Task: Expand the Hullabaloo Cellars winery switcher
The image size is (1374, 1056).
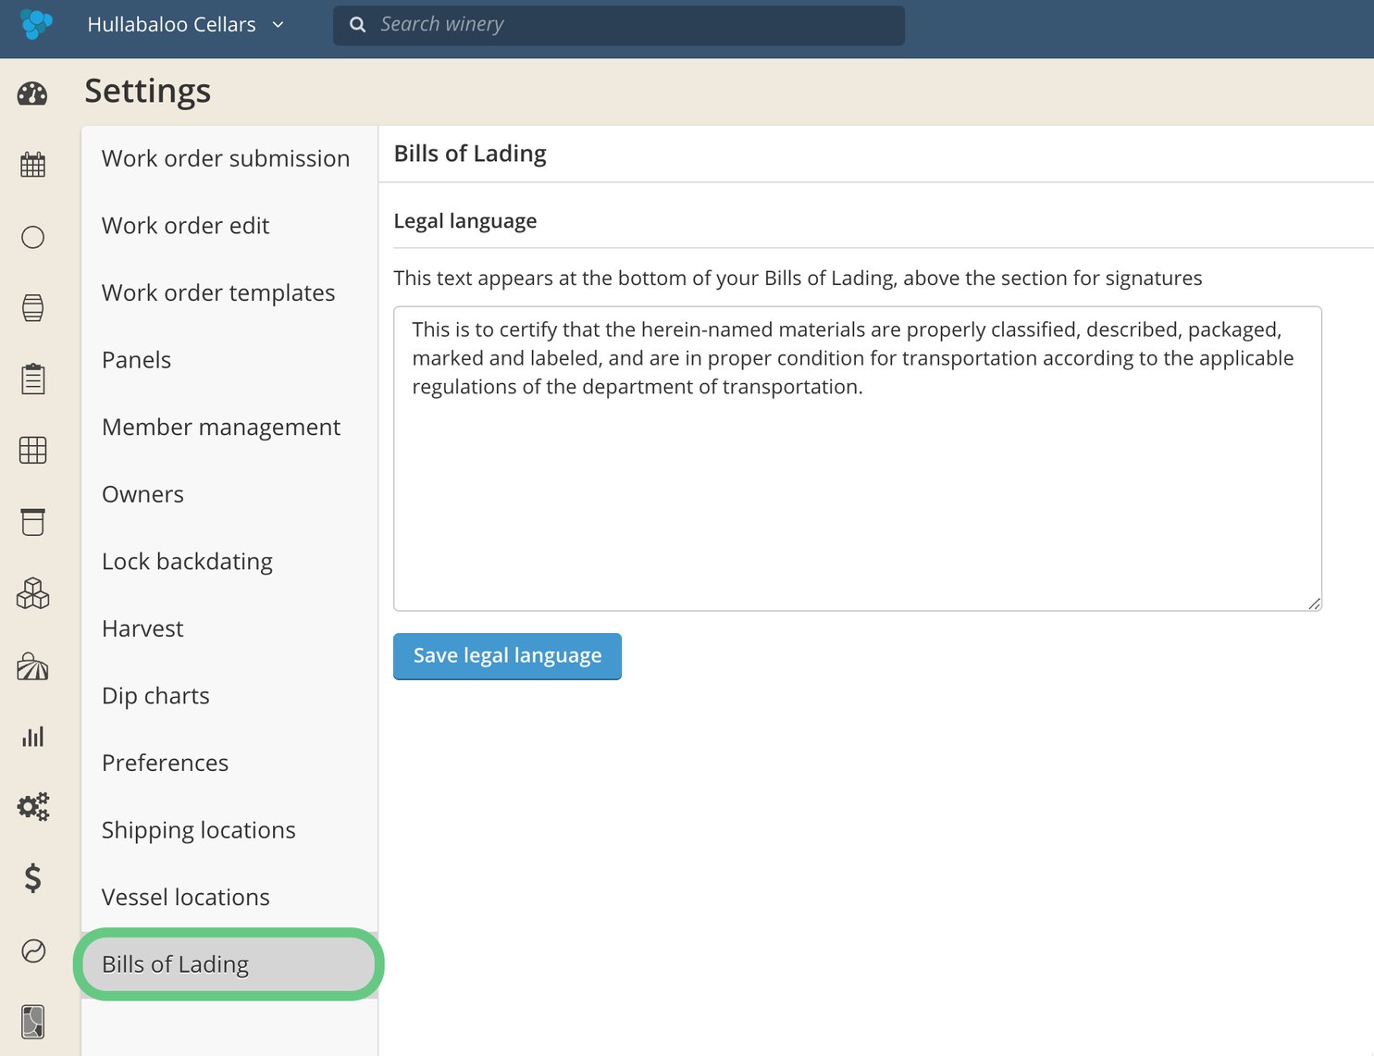Action: pos(186,25)
